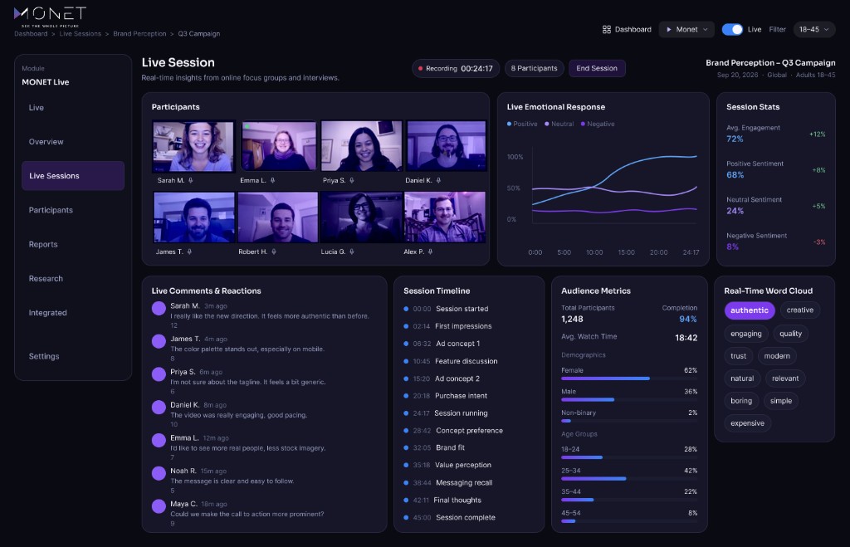Click the Filter label

[x=777, y=29]
